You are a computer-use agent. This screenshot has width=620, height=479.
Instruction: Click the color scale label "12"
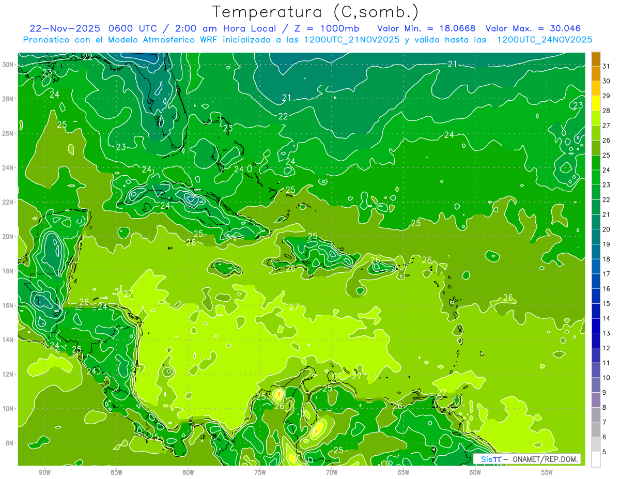[x=607, y=348]
